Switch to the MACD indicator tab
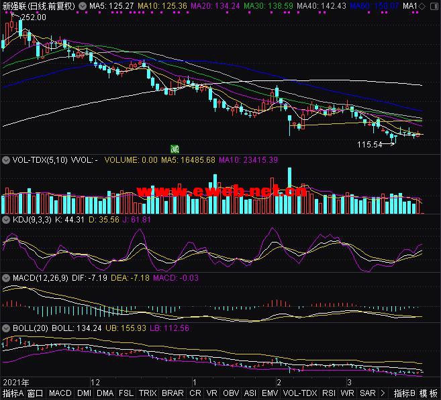The width and height of the screenshot is (441, 400). pos(60,393)
